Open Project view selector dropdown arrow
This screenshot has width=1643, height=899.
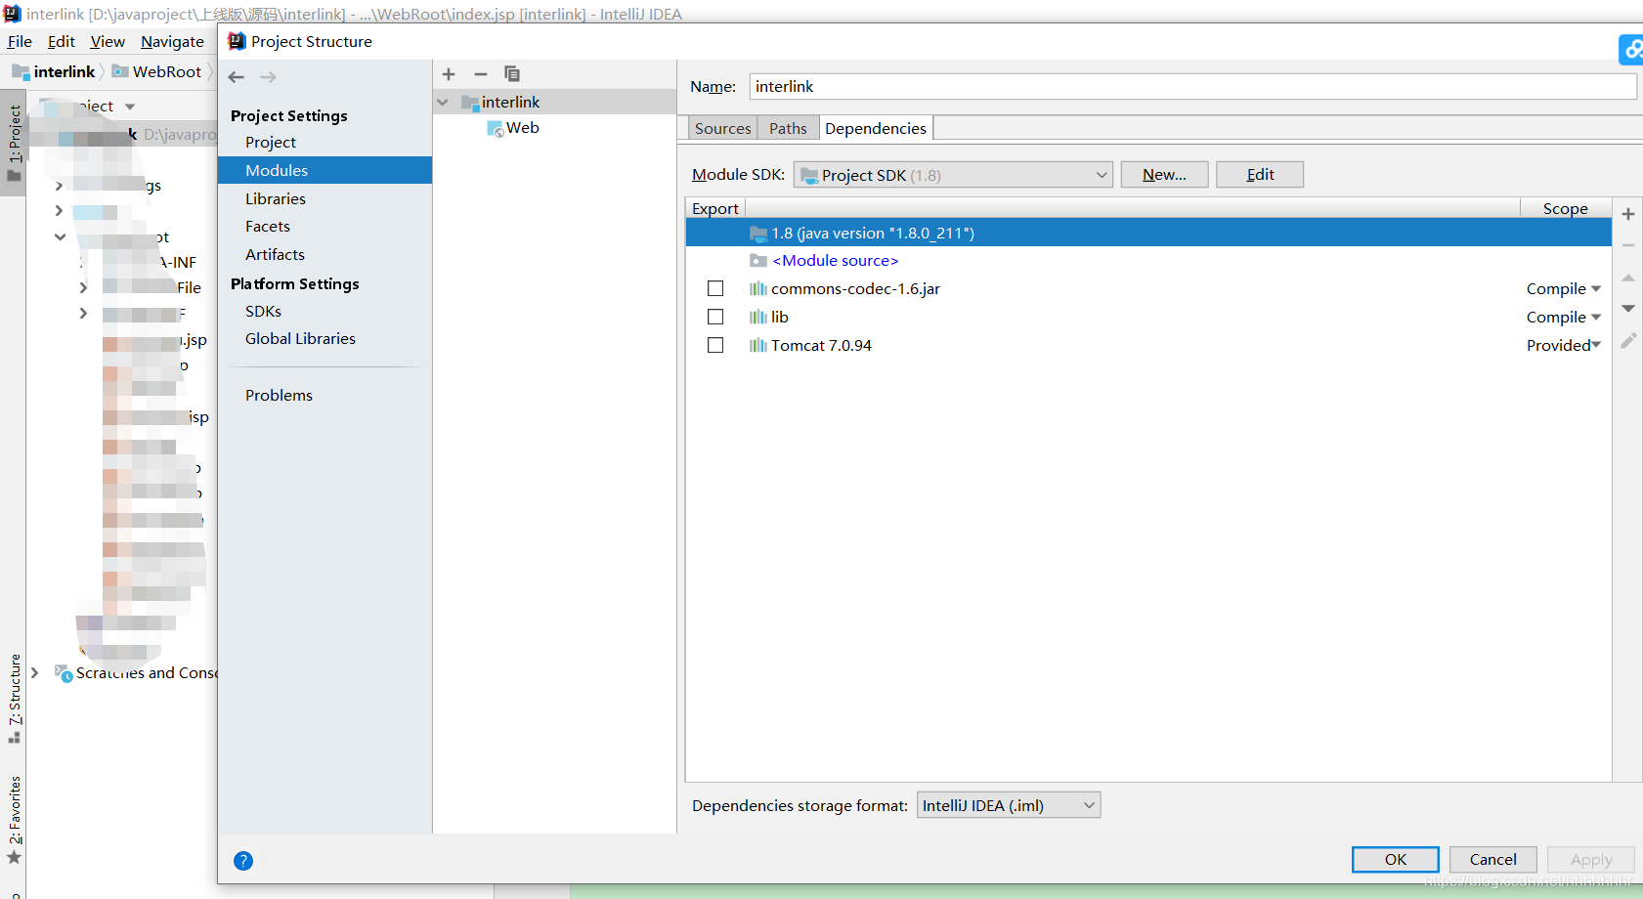130,107
